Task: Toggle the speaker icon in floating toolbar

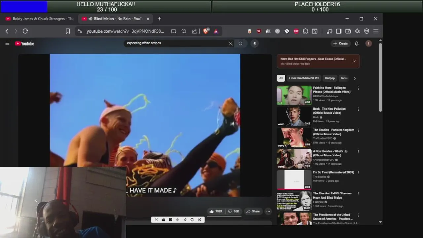Action: (x=177, y=219)
